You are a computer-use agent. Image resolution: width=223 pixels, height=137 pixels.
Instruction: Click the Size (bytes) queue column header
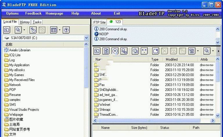[143, 128]
